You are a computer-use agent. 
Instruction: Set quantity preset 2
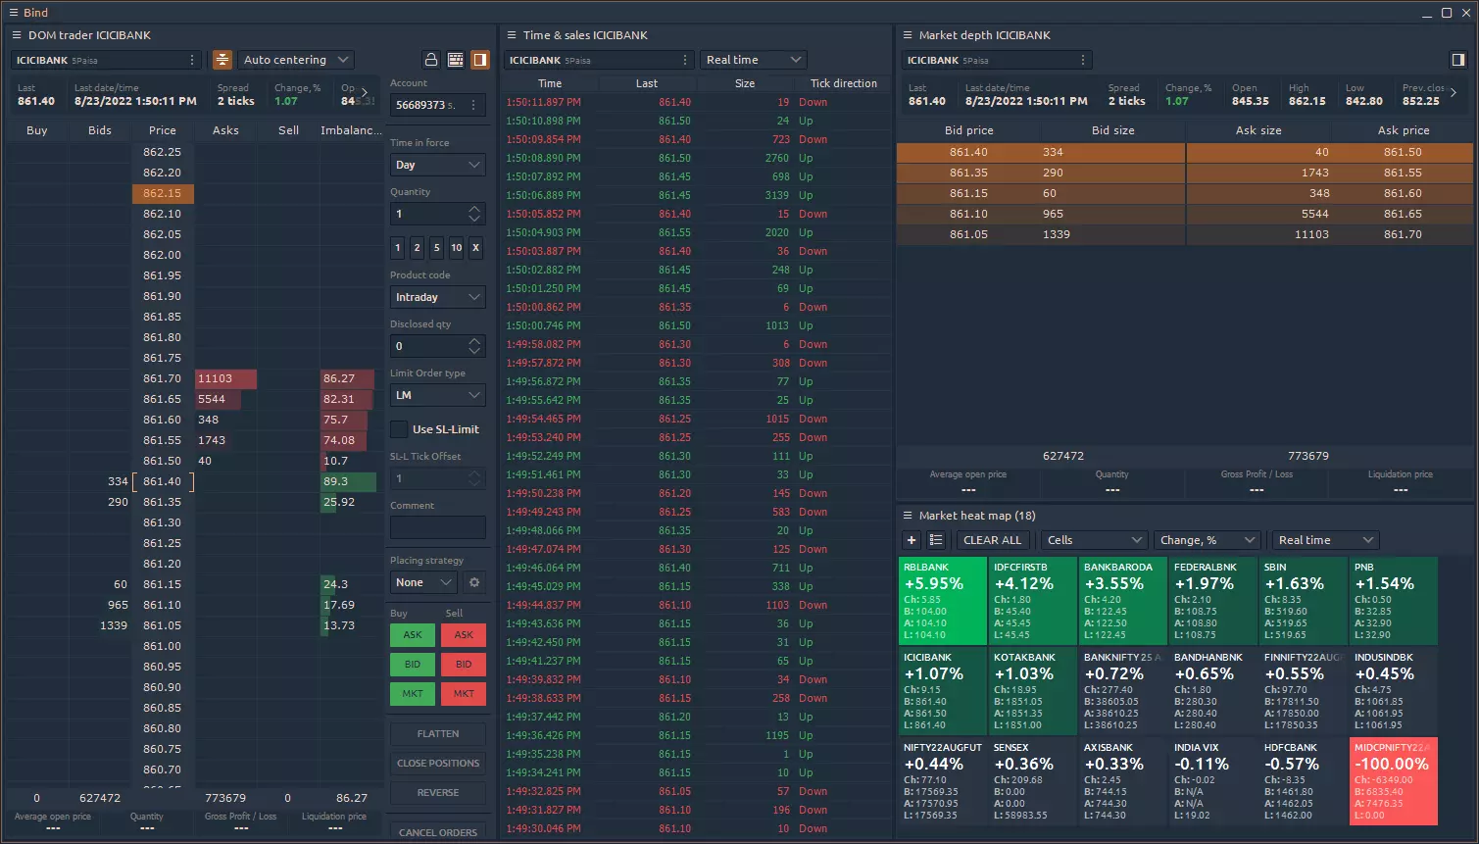pos(417,248)
